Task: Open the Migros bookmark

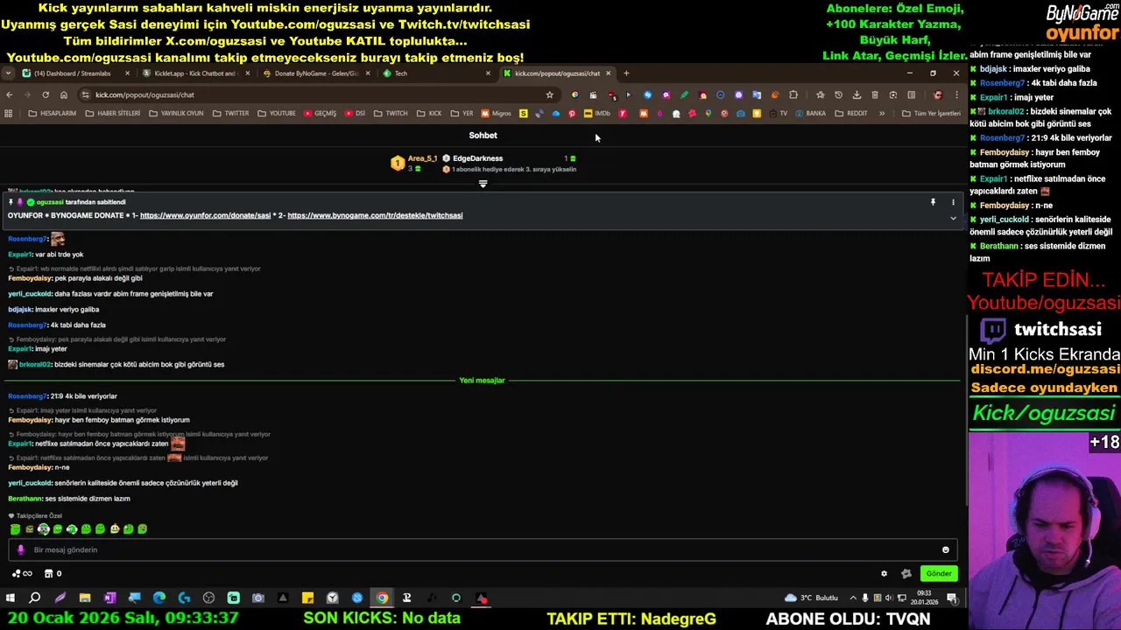Action: [x=496, y=114]
